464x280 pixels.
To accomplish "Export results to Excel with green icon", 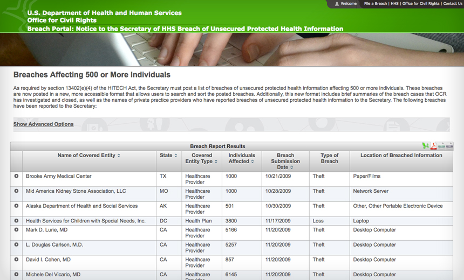I will coord(425,145).
